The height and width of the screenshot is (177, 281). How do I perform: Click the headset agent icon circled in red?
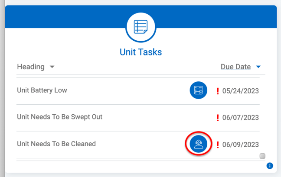(198, 144)
